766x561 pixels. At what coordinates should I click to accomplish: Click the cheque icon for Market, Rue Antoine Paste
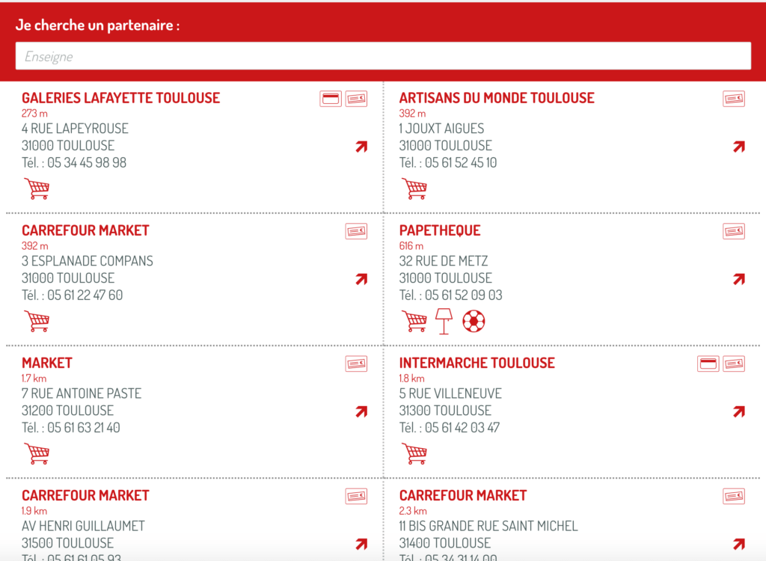coord(356,364)
